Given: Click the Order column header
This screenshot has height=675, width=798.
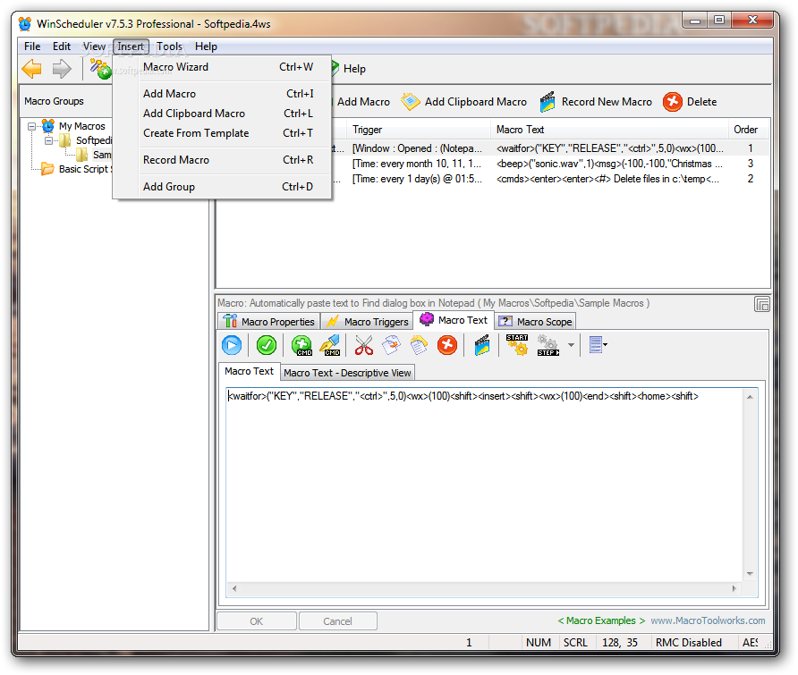Looking at the screenshot, I should [746, 130].
